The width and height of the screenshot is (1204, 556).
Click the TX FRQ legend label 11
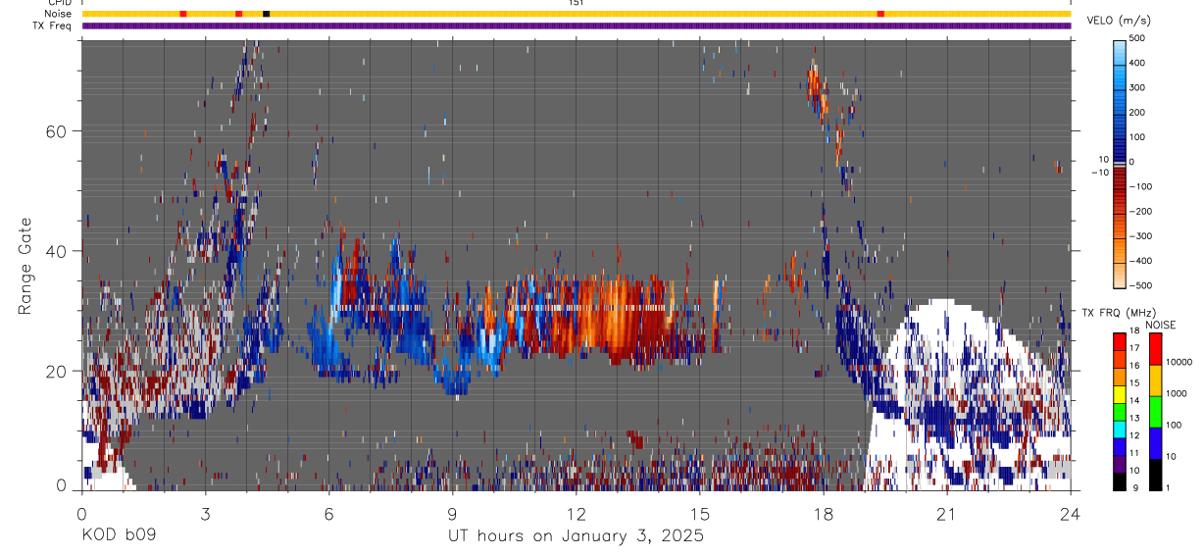tap(1135, 453)
